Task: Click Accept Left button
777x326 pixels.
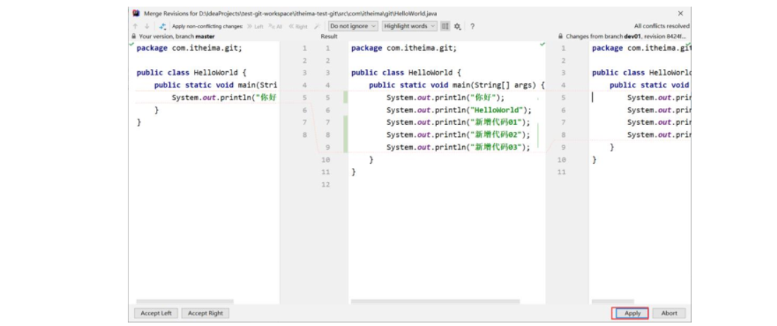Action: 156,313
